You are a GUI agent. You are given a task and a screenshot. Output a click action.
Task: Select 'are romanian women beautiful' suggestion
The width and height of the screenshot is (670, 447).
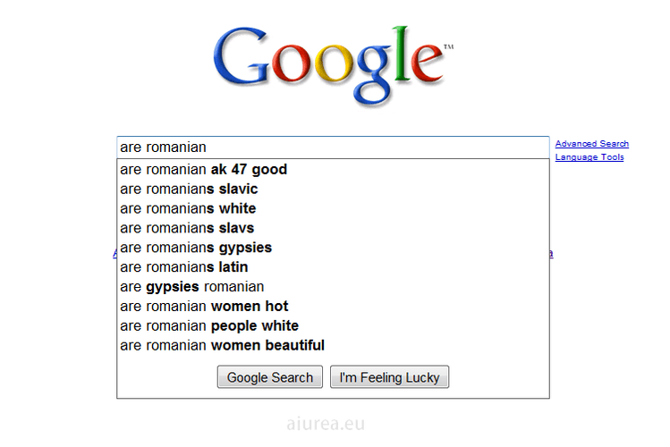[x=333, y=345]
